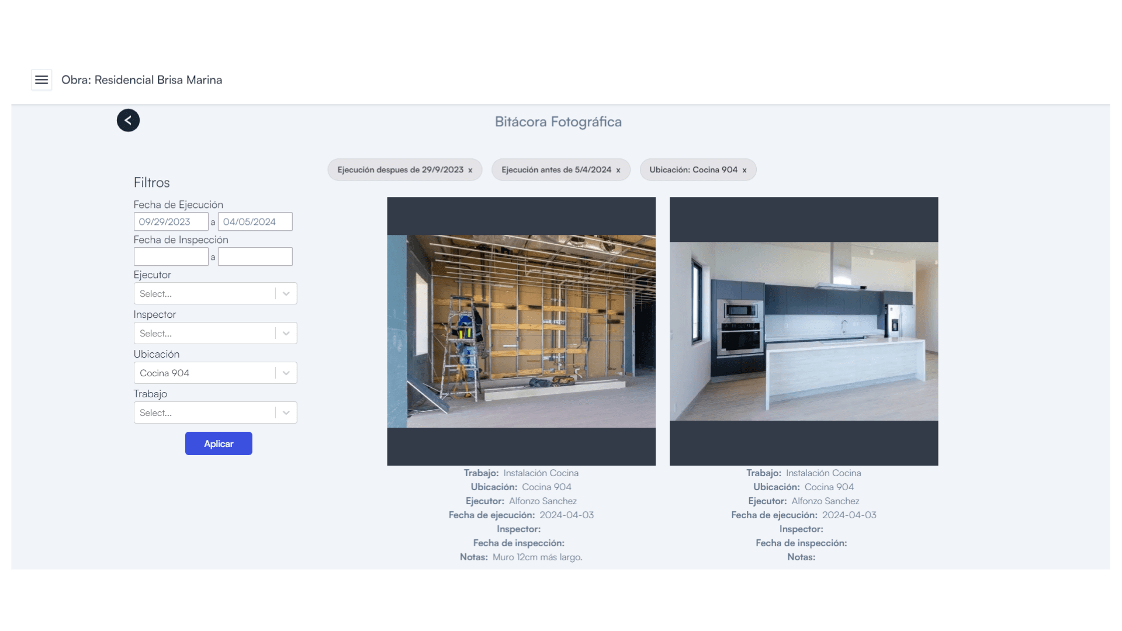Expand Ejecutor dropdown chevron
Viewport: 1122px width, 631px height.
(286, 293)
